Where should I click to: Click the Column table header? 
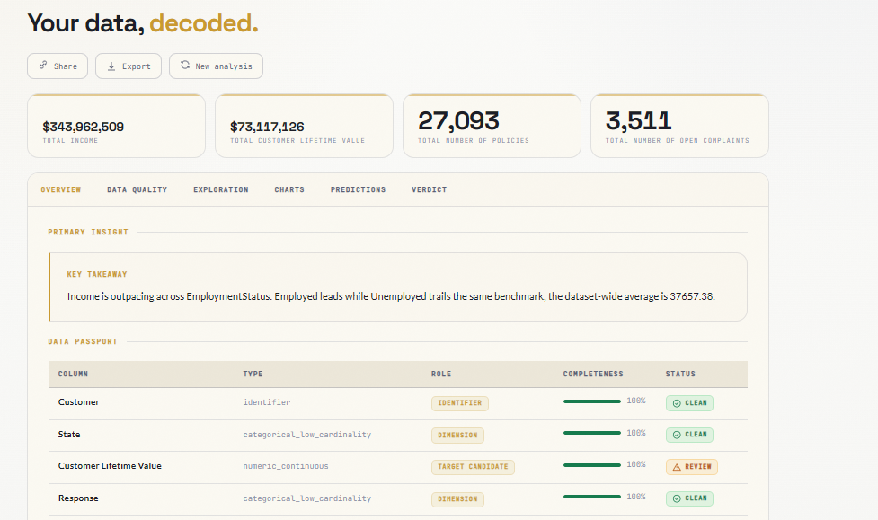pyautogui.click(x=73, y=374)
